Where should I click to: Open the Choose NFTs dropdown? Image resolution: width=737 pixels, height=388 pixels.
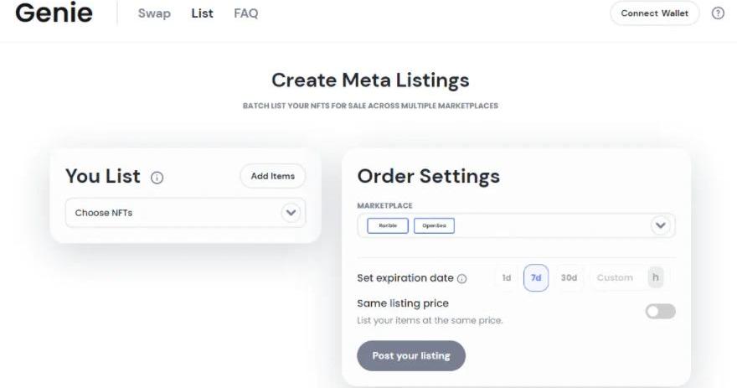tap(185, 213)
